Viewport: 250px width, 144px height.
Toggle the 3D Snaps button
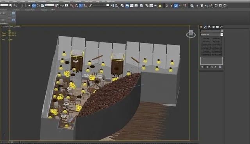pyautogui.click(x=72, y=5)
